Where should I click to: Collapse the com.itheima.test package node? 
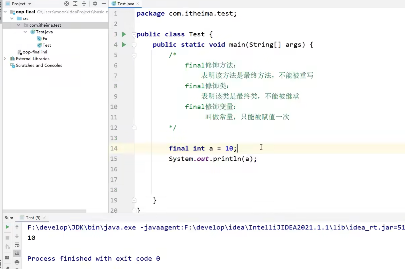point(18,25)
